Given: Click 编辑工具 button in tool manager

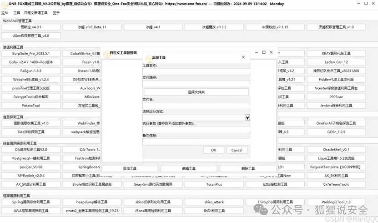Looking at the screenshot, I should pyautogui.click(x=189, y=168).
